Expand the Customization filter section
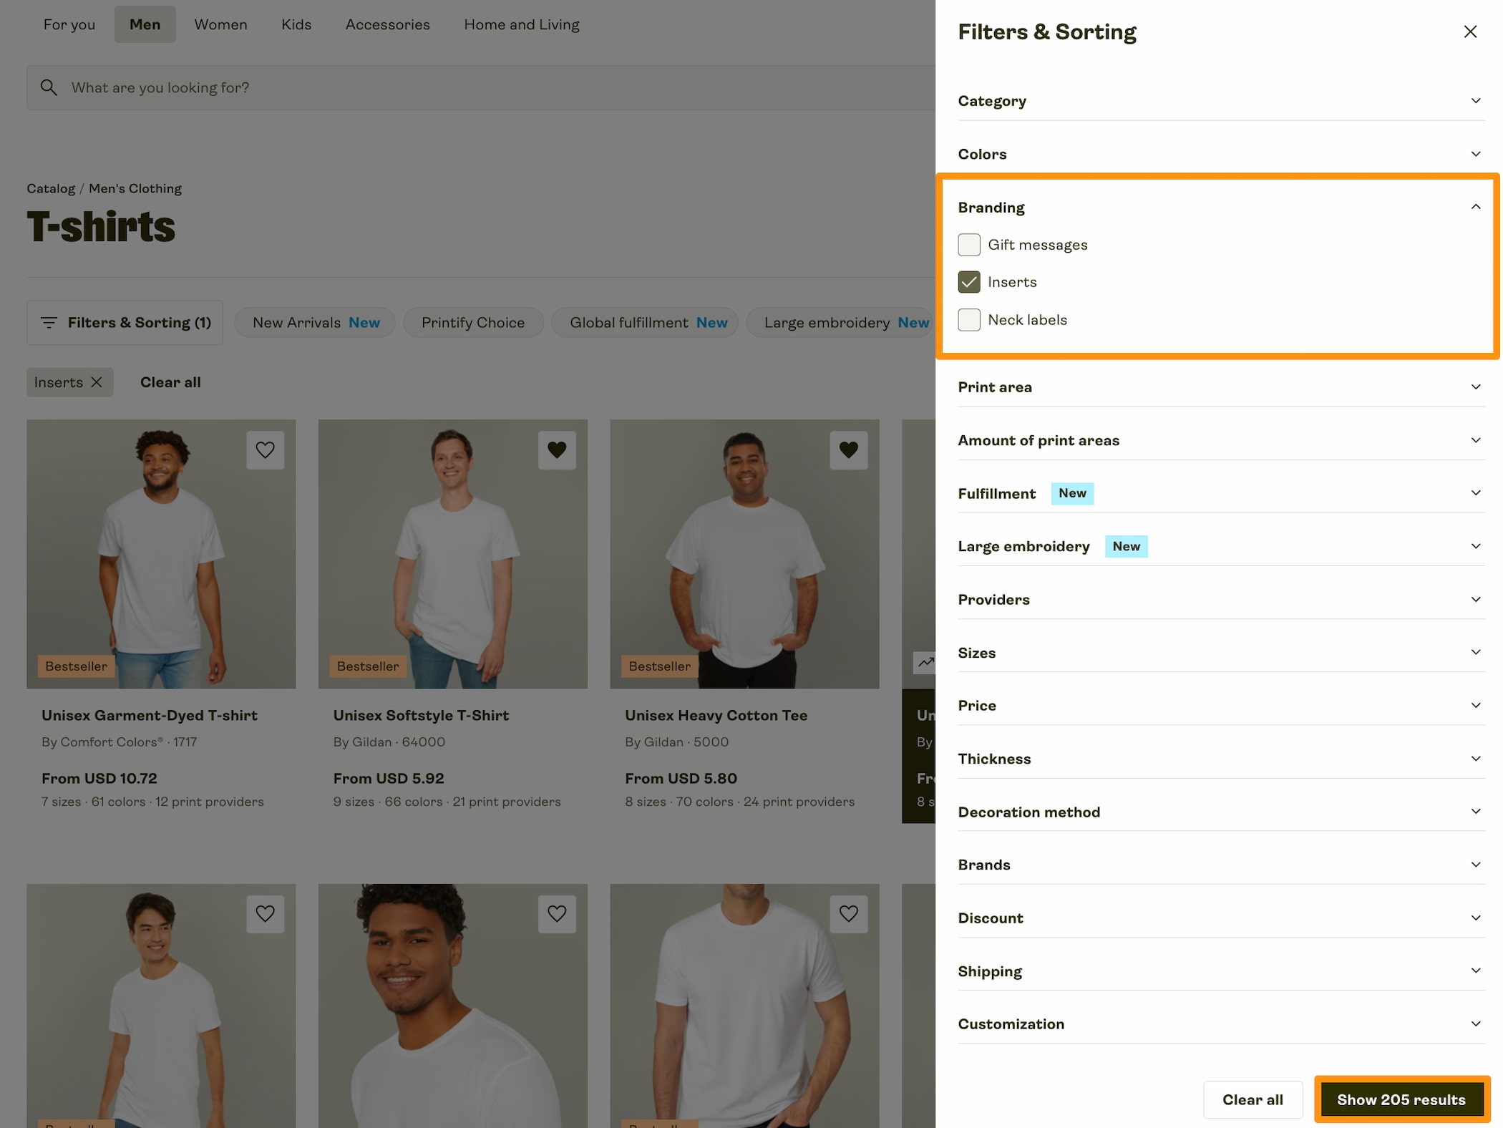This screenshot has width=1503, height=1128. pos(1222,1024)
